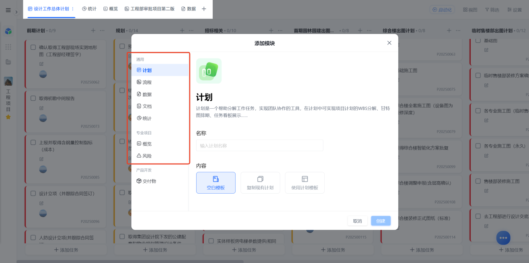This screenshot has width=529, height=263.
Task: Open more options for 招标相关 column
Action: pyautogui.click(x=280, y=30)
